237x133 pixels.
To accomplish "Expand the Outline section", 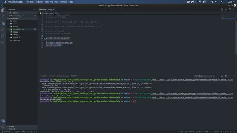I will click(x=21, y=126).
